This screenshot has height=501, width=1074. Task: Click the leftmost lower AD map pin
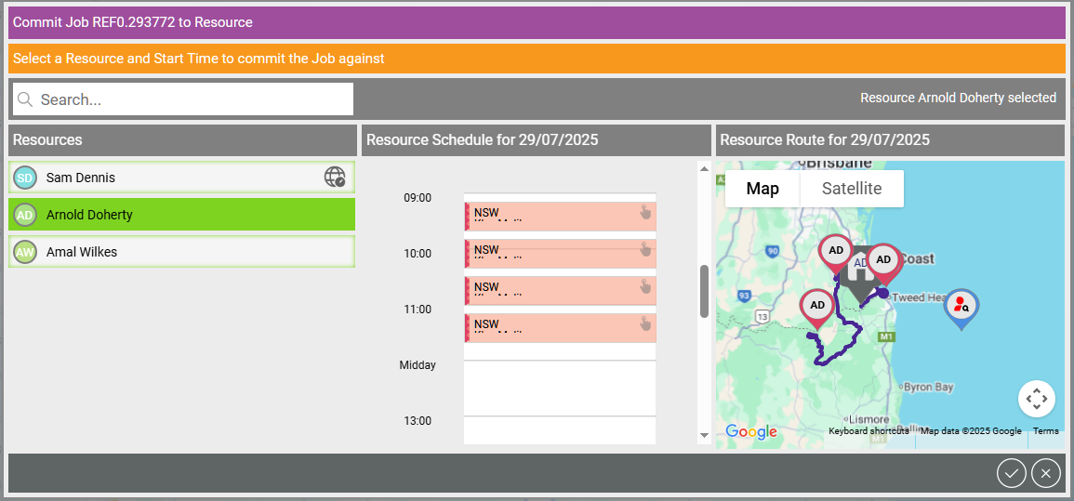(x=818, y=308)
